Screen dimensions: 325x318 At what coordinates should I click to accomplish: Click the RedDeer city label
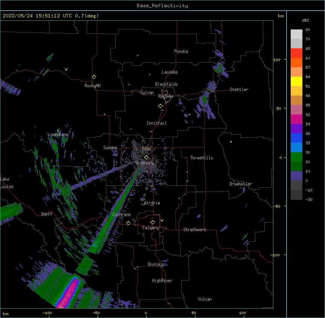(x=166, y=96)
